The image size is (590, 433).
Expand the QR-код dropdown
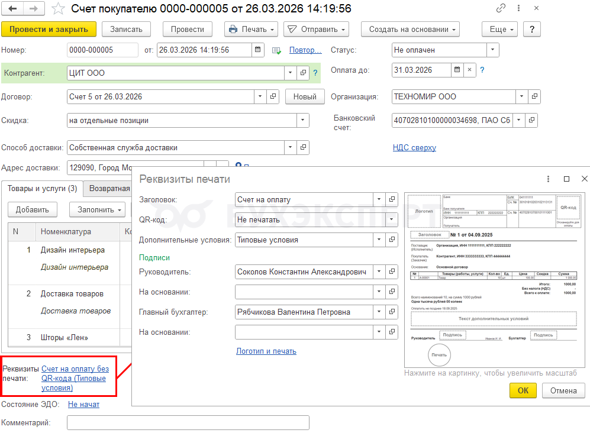coord(391,219)
